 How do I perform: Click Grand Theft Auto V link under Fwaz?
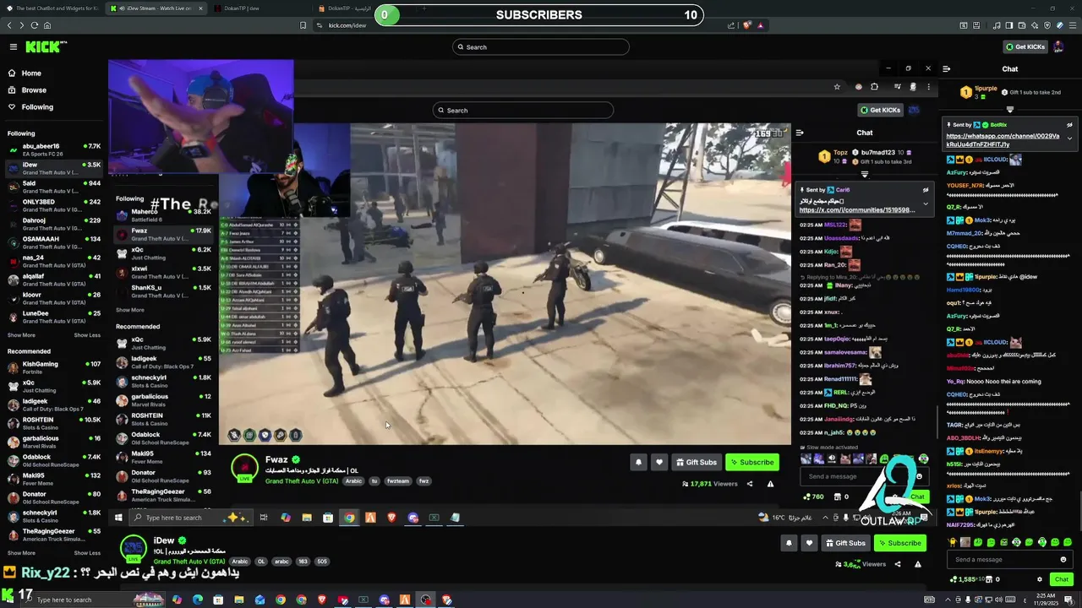point(302,481)
